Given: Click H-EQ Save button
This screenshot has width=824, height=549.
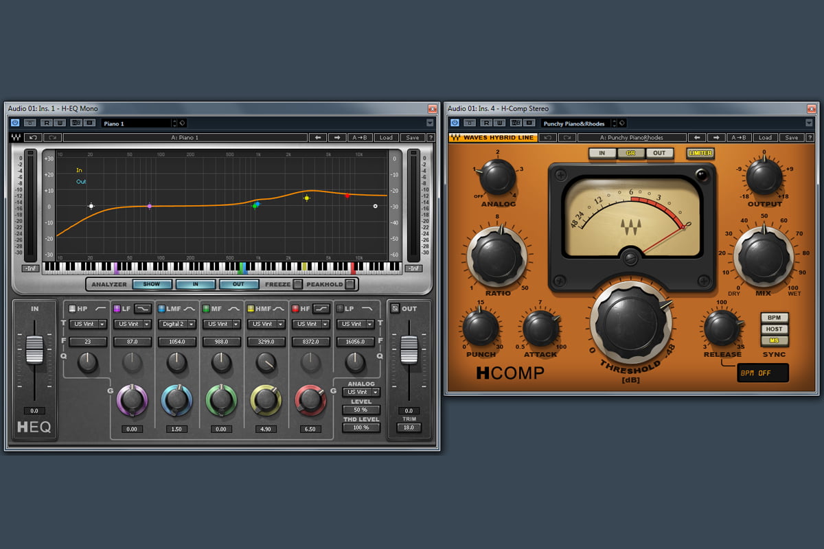Looking at the screenshot, I should point(412,137).
